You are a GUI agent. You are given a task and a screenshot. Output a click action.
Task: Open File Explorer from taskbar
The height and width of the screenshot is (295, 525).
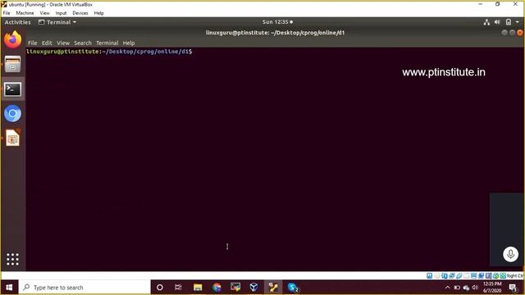pyautogui.click(x=198, y=288)
